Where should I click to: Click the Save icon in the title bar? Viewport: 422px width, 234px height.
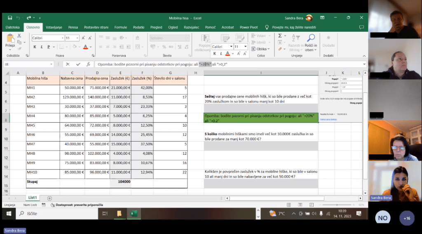(9, 18)
